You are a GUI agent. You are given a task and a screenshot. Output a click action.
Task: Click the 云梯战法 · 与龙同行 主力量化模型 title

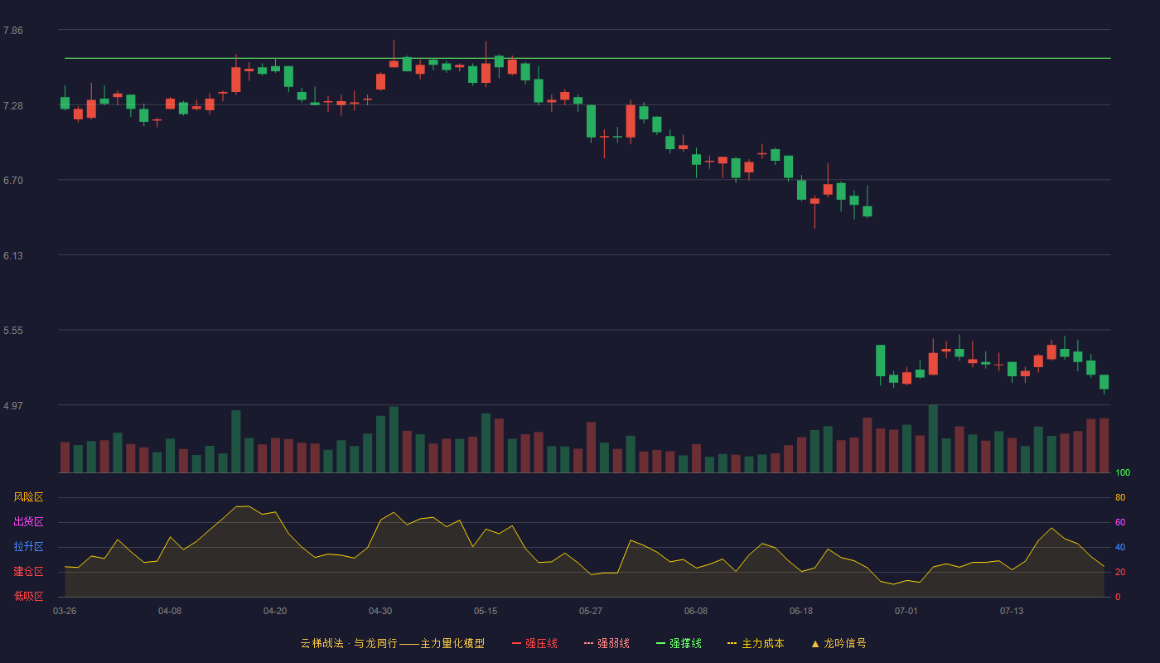[393, 643]
